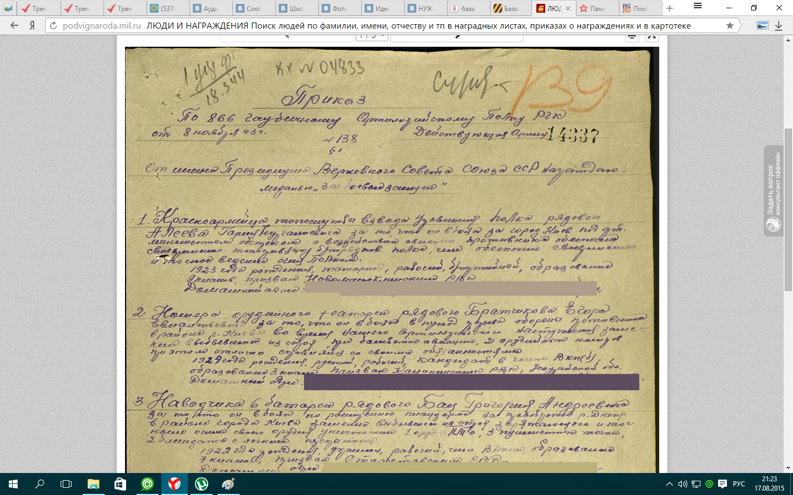Open Yandex browser hamburger menu
This screenshot has height=495, width=793.
point(698,7)
